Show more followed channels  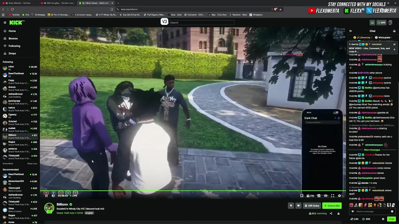(x=8, y=164)
